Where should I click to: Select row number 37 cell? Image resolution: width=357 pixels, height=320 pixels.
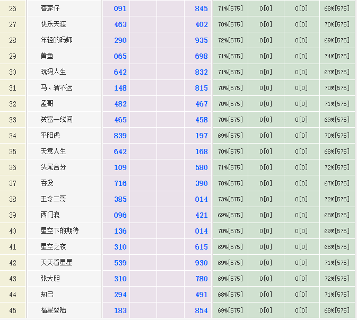[x=13, y=183]
